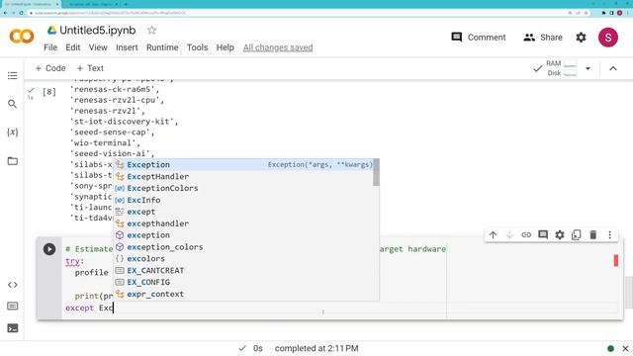Select exception_colors suggestion

243,246
